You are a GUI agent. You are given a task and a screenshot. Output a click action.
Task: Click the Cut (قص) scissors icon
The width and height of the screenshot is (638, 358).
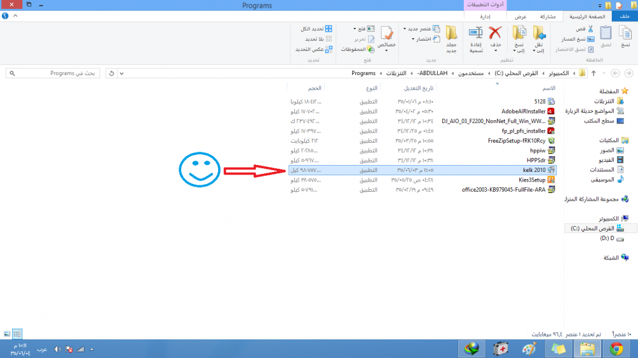[590, 29]
